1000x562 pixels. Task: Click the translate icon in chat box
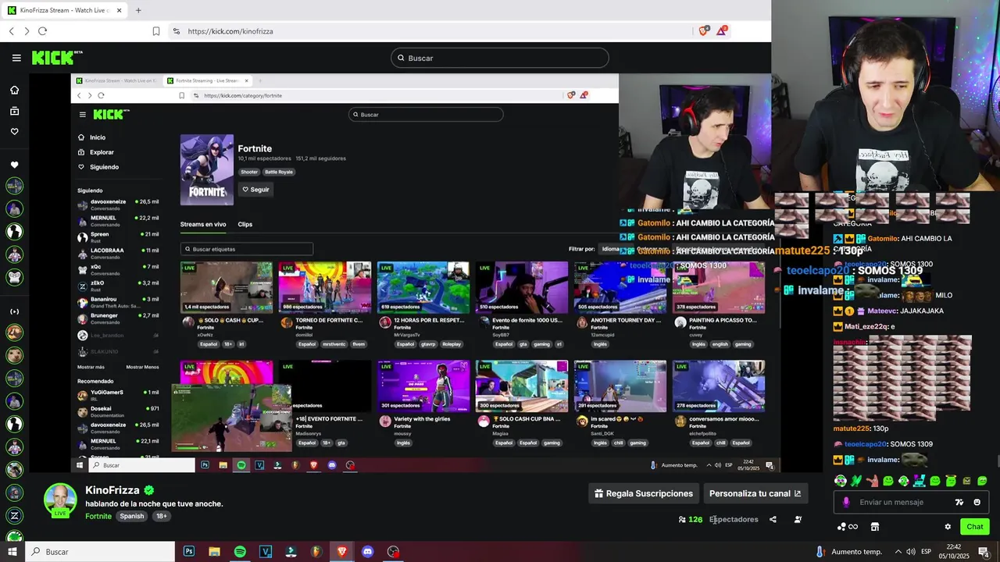coord(959,502)
